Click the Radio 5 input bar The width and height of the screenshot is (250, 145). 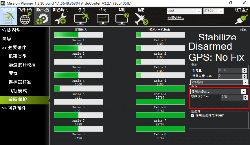(x=79, y=88)
